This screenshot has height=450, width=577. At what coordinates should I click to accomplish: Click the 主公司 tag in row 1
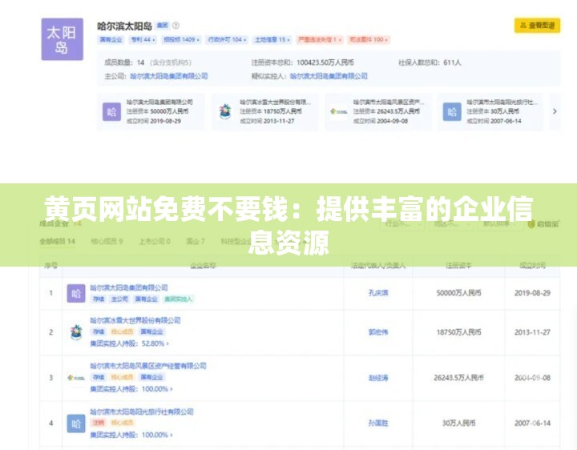click(119, 299)
